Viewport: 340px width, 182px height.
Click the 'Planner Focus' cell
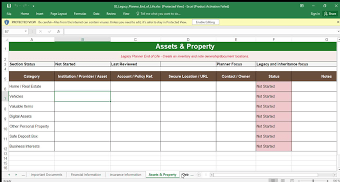pos(236,64)
